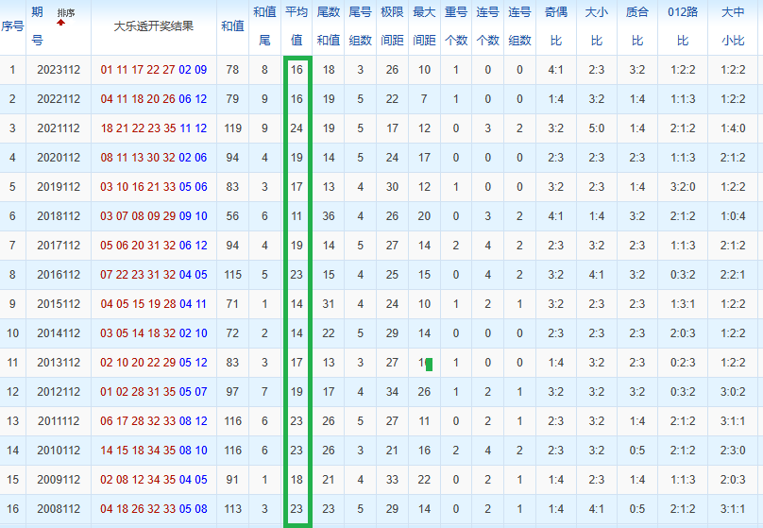Click the 5:0 size ratio cell
This screenshot has height=528, width=763.
coord(597,128)
